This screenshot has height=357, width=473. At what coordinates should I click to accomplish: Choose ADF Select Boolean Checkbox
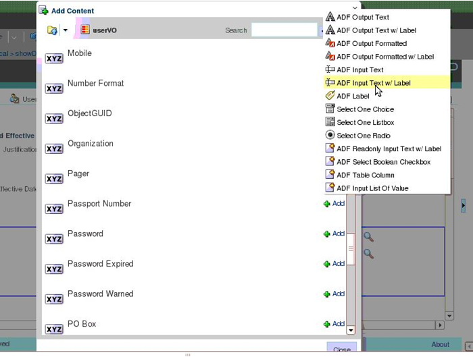[387, 162]
